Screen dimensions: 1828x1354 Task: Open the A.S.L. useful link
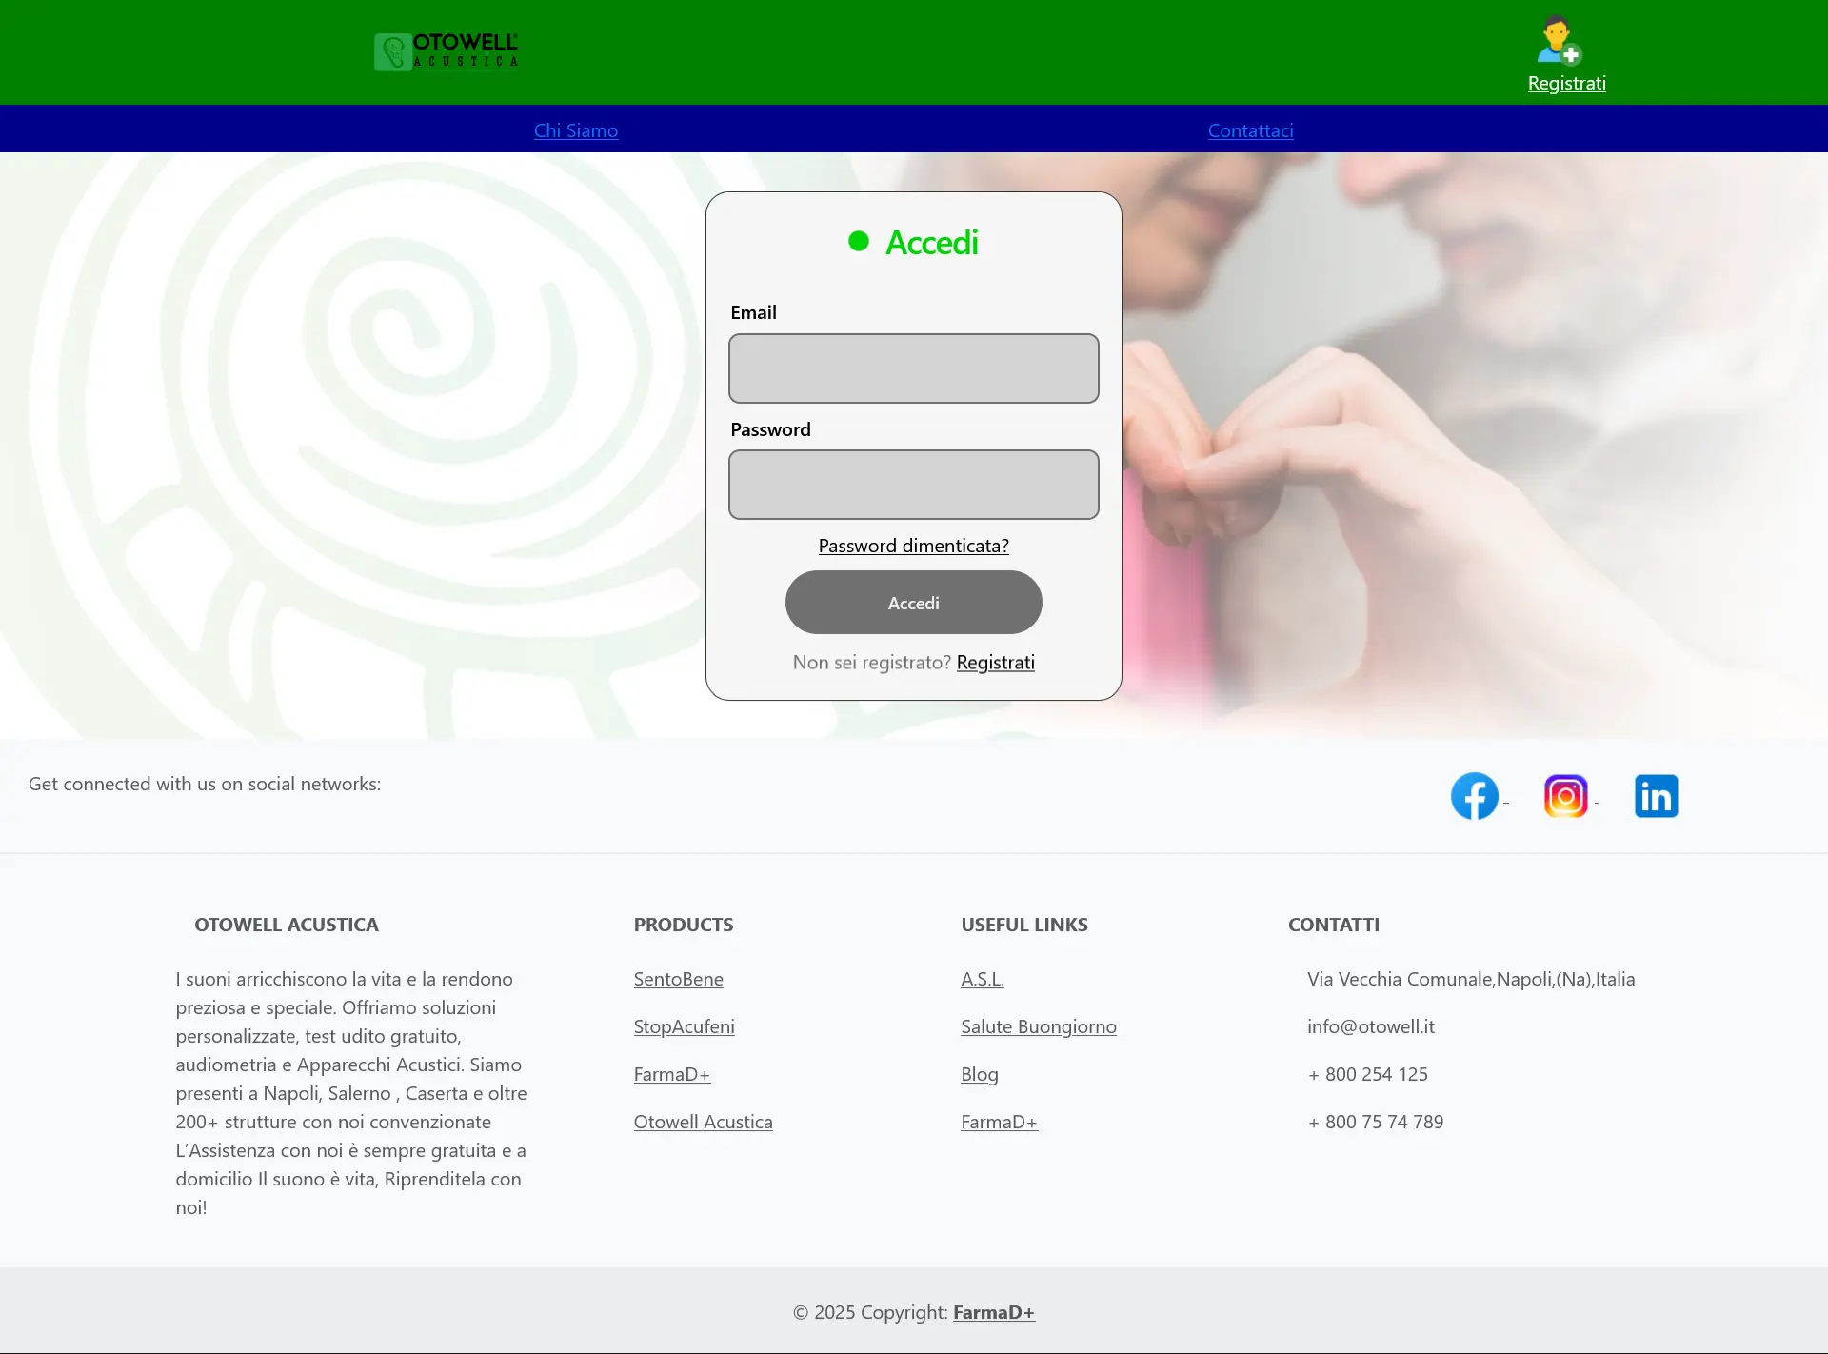(x=982, y=978)
